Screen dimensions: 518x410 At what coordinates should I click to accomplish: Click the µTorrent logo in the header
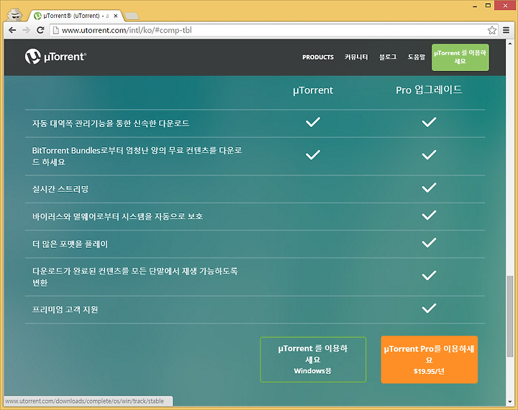(x=55, y=57)
